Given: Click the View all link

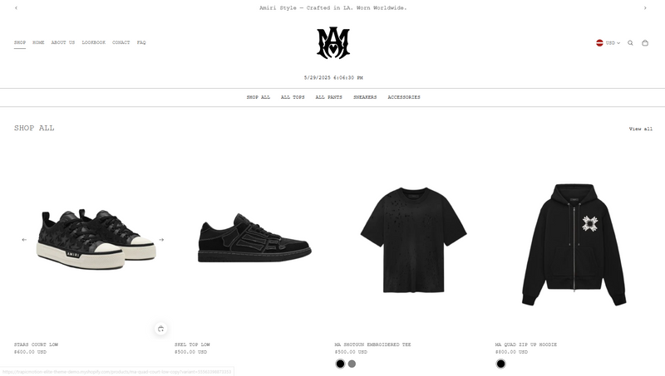Looking at the screenshot, I should point(640,129).
